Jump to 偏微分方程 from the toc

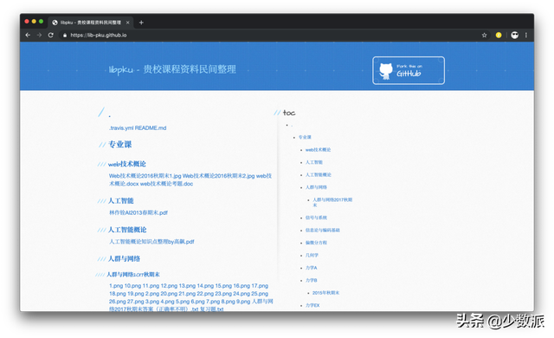pyautogui.click(x=316, y=243)
